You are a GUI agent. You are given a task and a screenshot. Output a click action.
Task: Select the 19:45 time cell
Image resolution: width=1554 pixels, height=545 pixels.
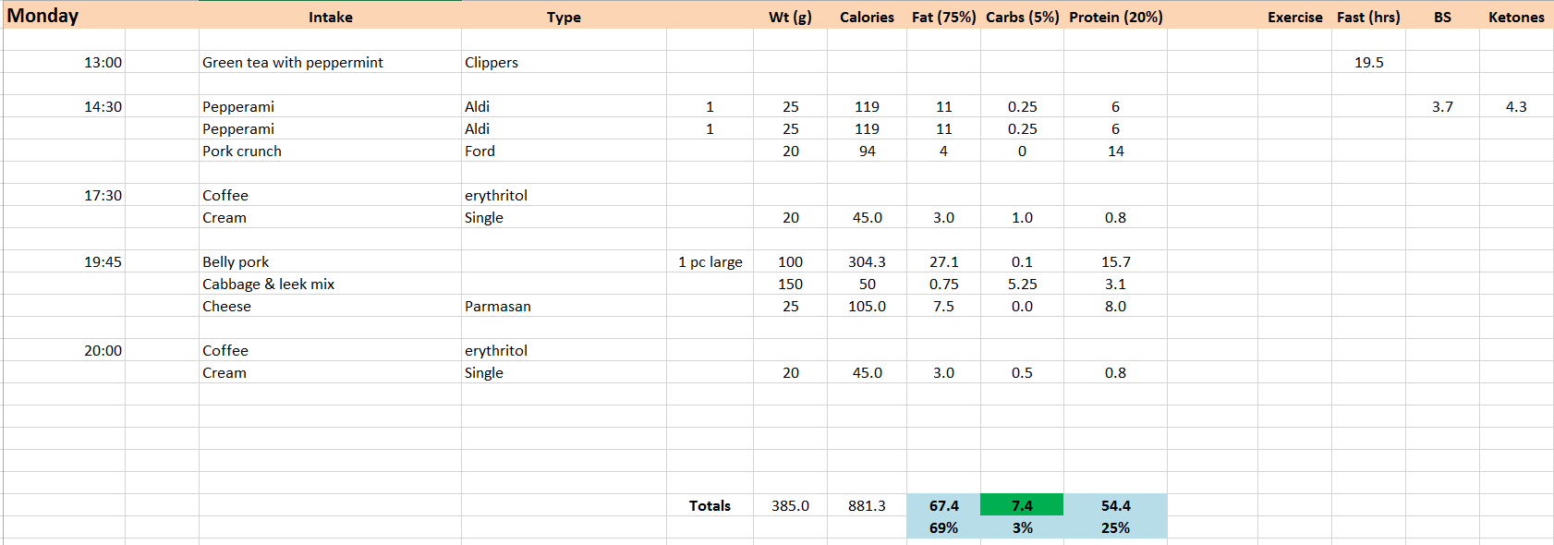[x=64, y=261]
